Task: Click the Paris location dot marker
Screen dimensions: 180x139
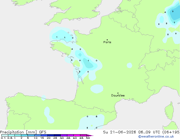Action: coord(107,40)
